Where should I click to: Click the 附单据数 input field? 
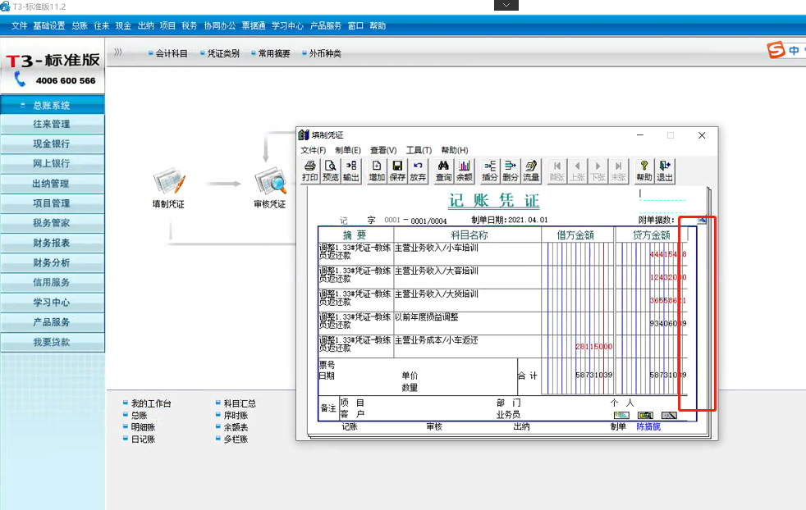686,220
